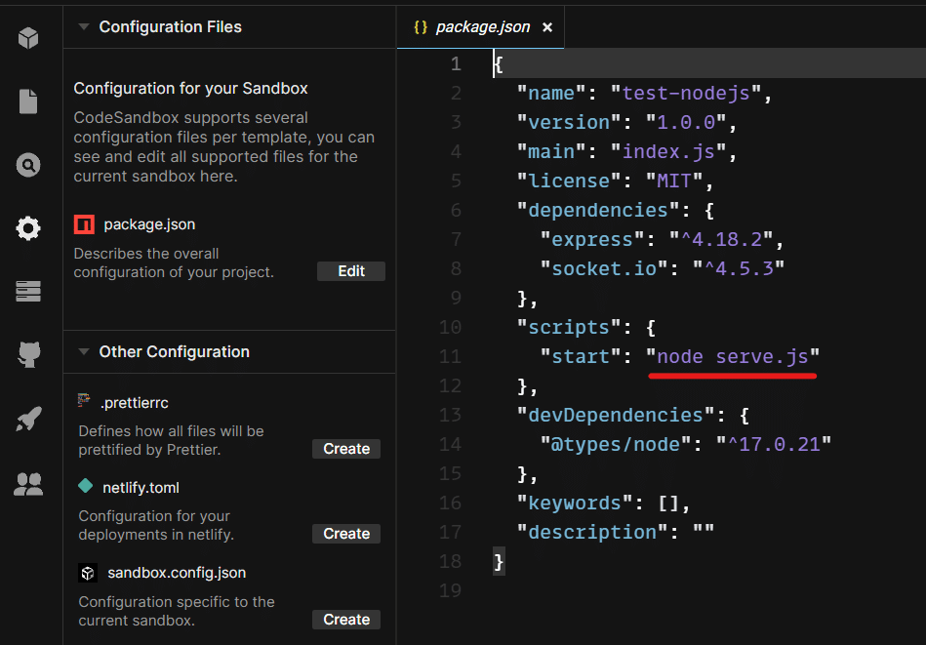The height and width of the screenshot is (645, 926).
Task: Open the Deployment rocket icon
Action: (28, 419)
